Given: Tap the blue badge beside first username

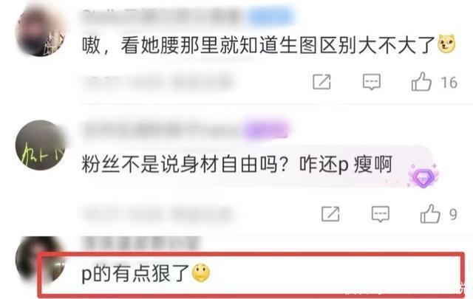Looking at the screenshot, I should click(271, 16).
